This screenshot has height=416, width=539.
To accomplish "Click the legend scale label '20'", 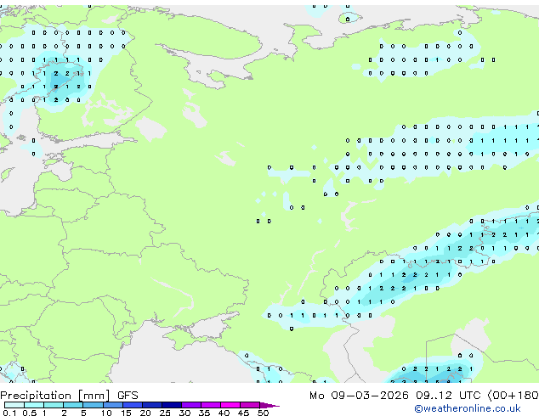I will [x=145, y=413].
